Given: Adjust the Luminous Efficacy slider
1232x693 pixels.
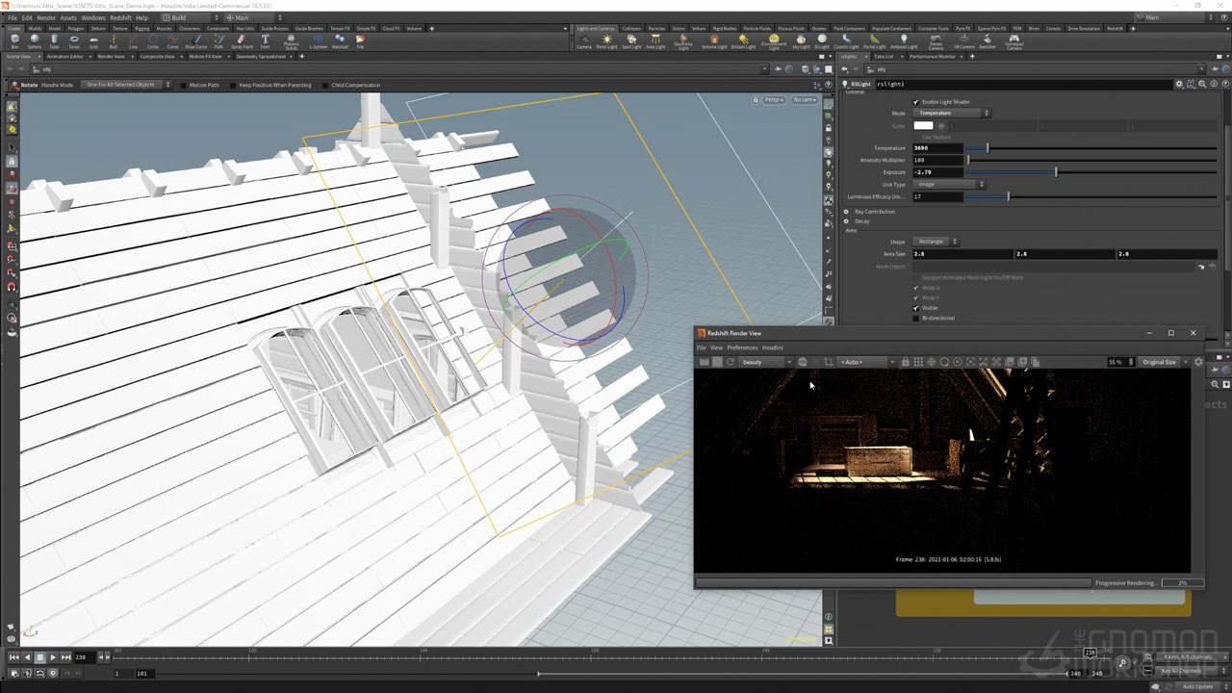Looking at the screenshot, I should (1091, 196).
